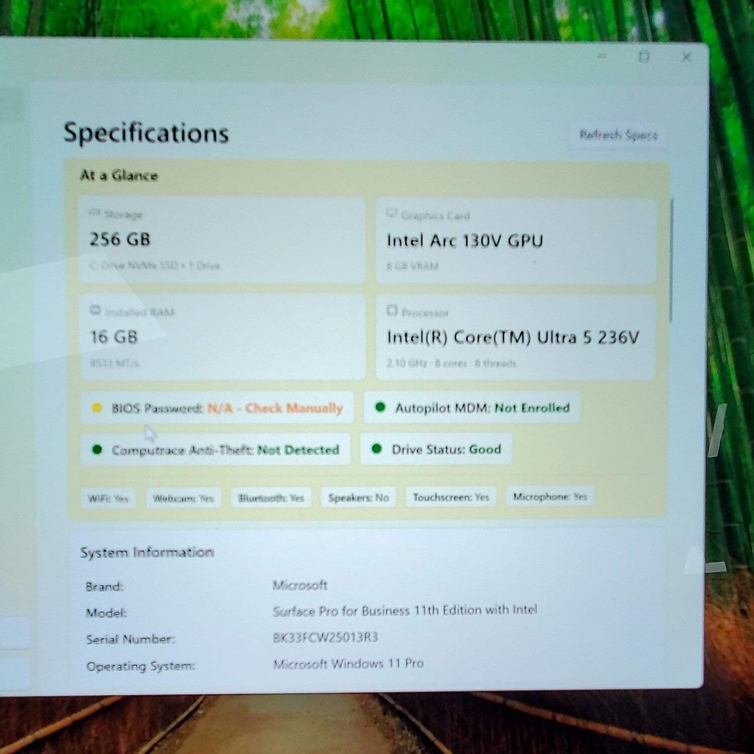
Task: Click the green Autopilot MDM status dot
Action: (381, 407)
